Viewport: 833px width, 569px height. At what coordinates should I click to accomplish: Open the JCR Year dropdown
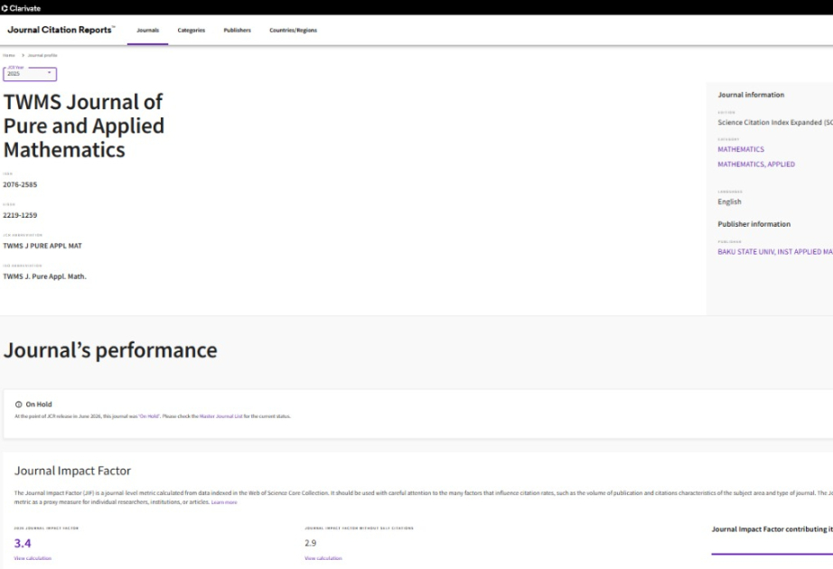point(30,74)
